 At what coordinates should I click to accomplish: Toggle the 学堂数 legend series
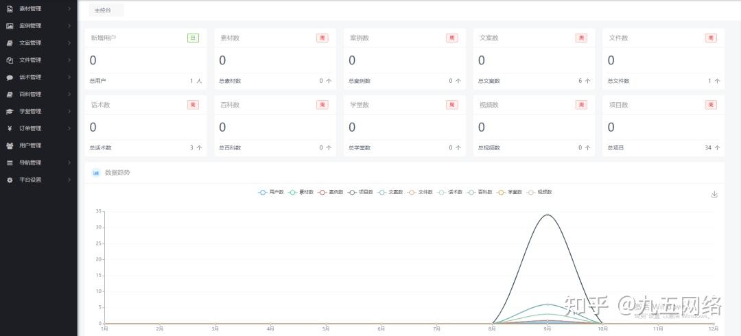(509, 192)
